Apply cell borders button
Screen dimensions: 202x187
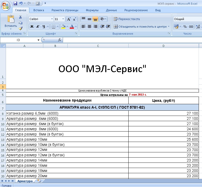[x=53, y=27]
